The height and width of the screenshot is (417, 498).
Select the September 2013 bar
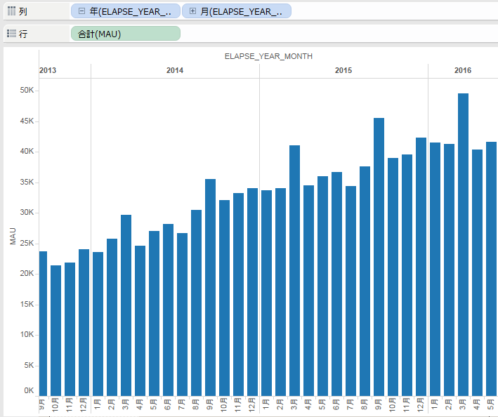pyautogui.click(x=43, y=324)
